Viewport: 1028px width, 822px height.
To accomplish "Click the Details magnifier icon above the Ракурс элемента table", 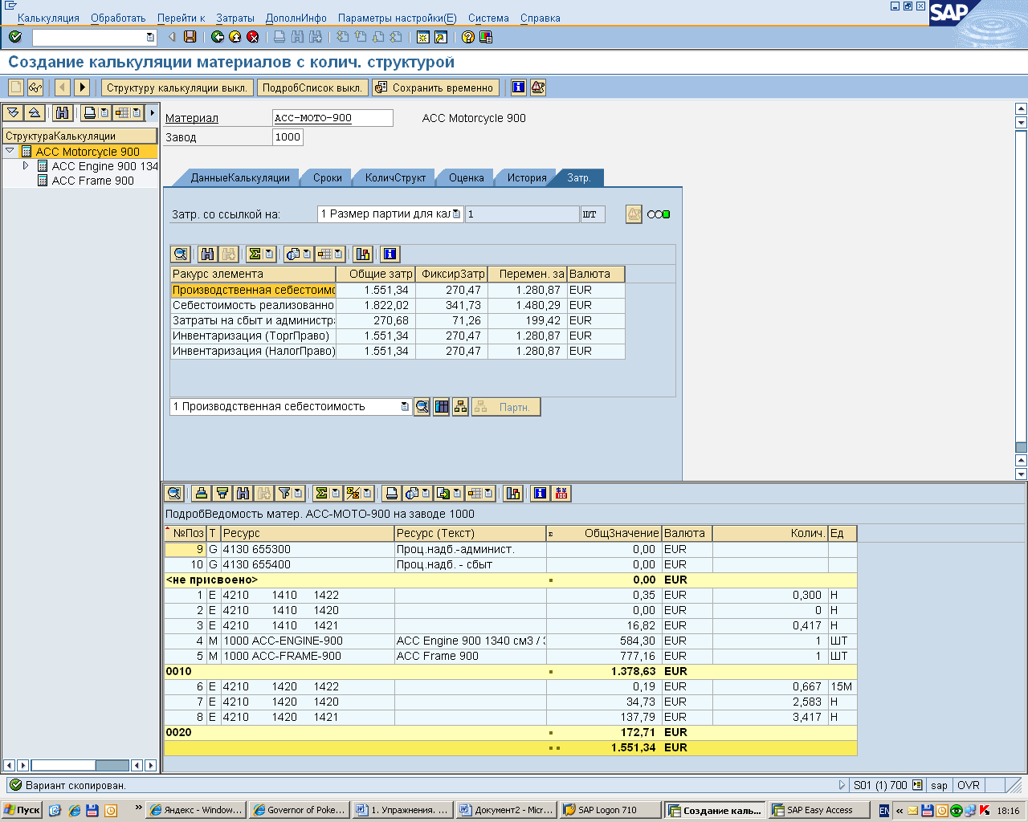I will pos(181,254).
